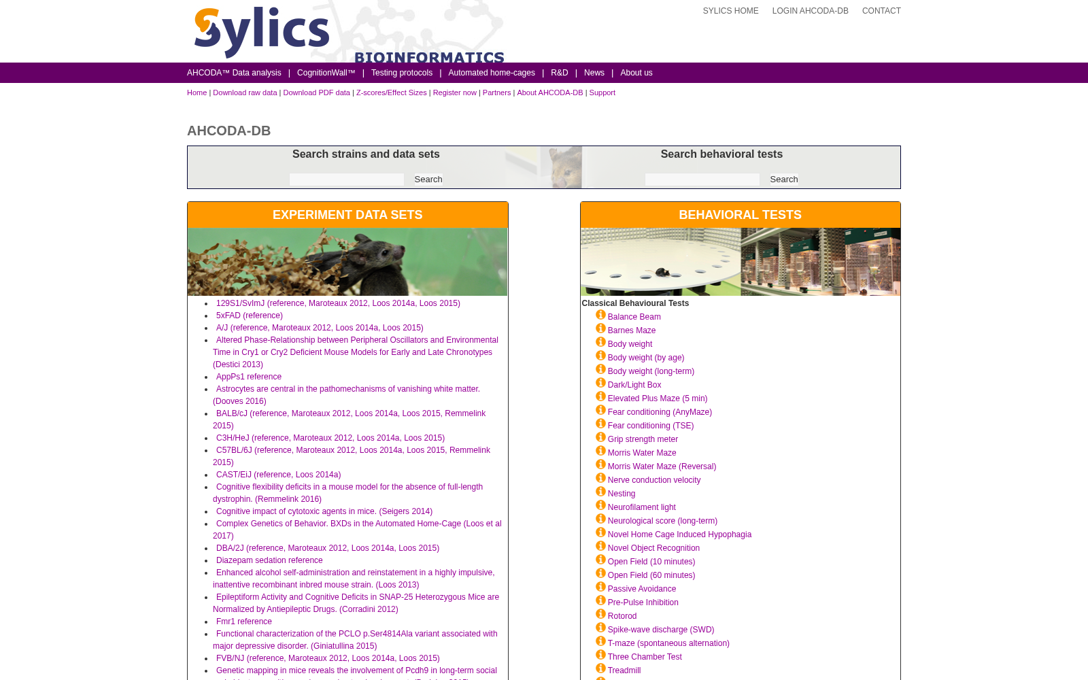Open Cognitive impact of cytotoxic agents data set

coord(324,511)
